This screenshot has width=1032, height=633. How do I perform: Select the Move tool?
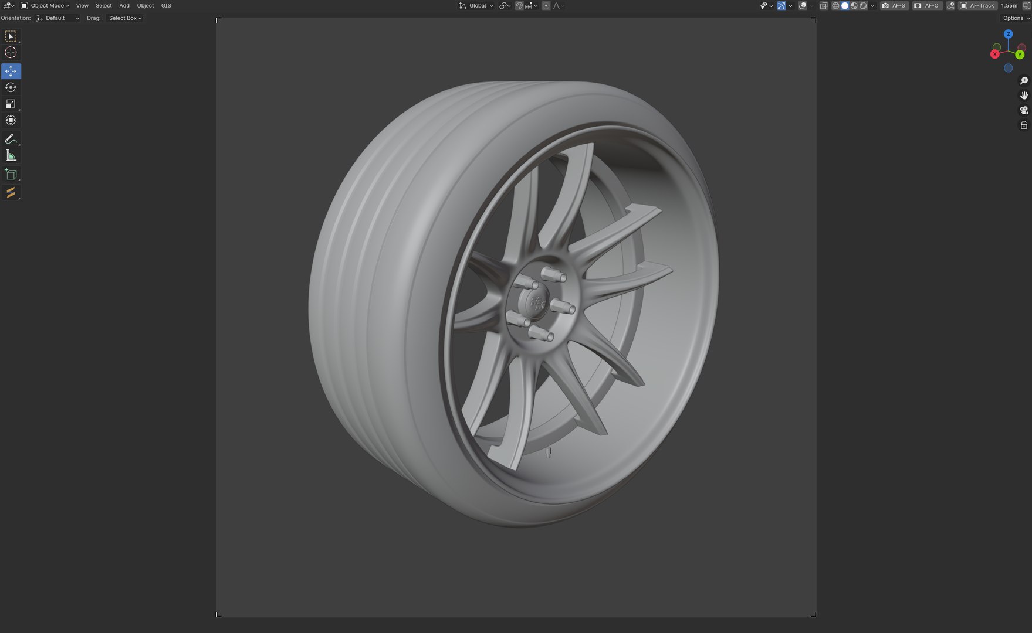coord(11,71)
